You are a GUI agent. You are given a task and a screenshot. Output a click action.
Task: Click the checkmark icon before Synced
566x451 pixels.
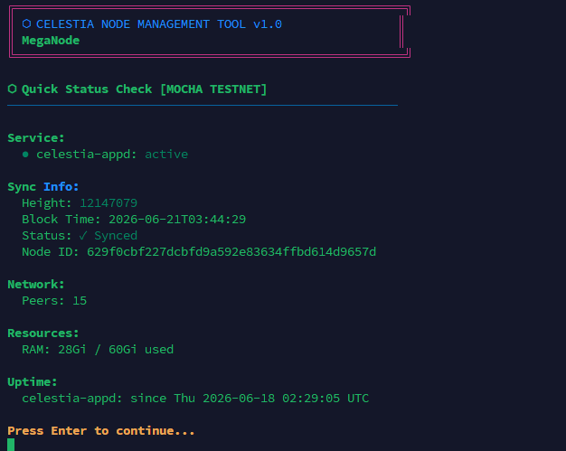(83, 236)
